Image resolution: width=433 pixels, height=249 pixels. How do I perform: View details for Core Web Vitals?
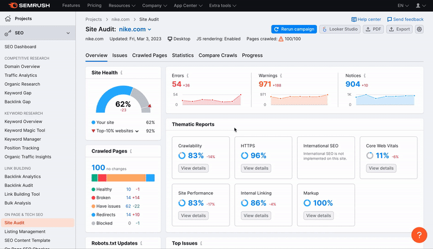(x=381, y=168)
